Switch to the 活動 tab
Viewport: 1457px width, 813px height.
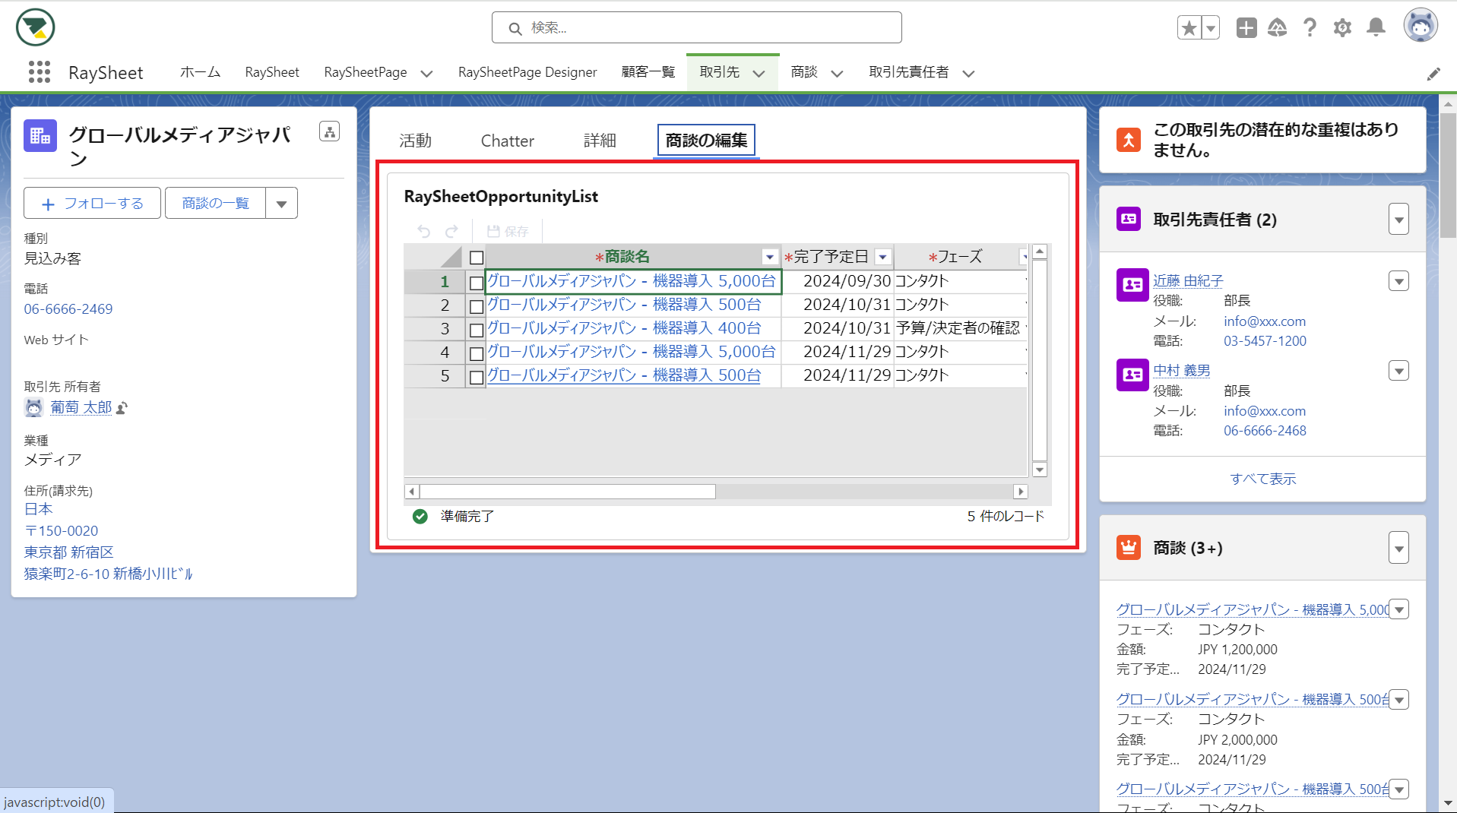coord(415,141)
